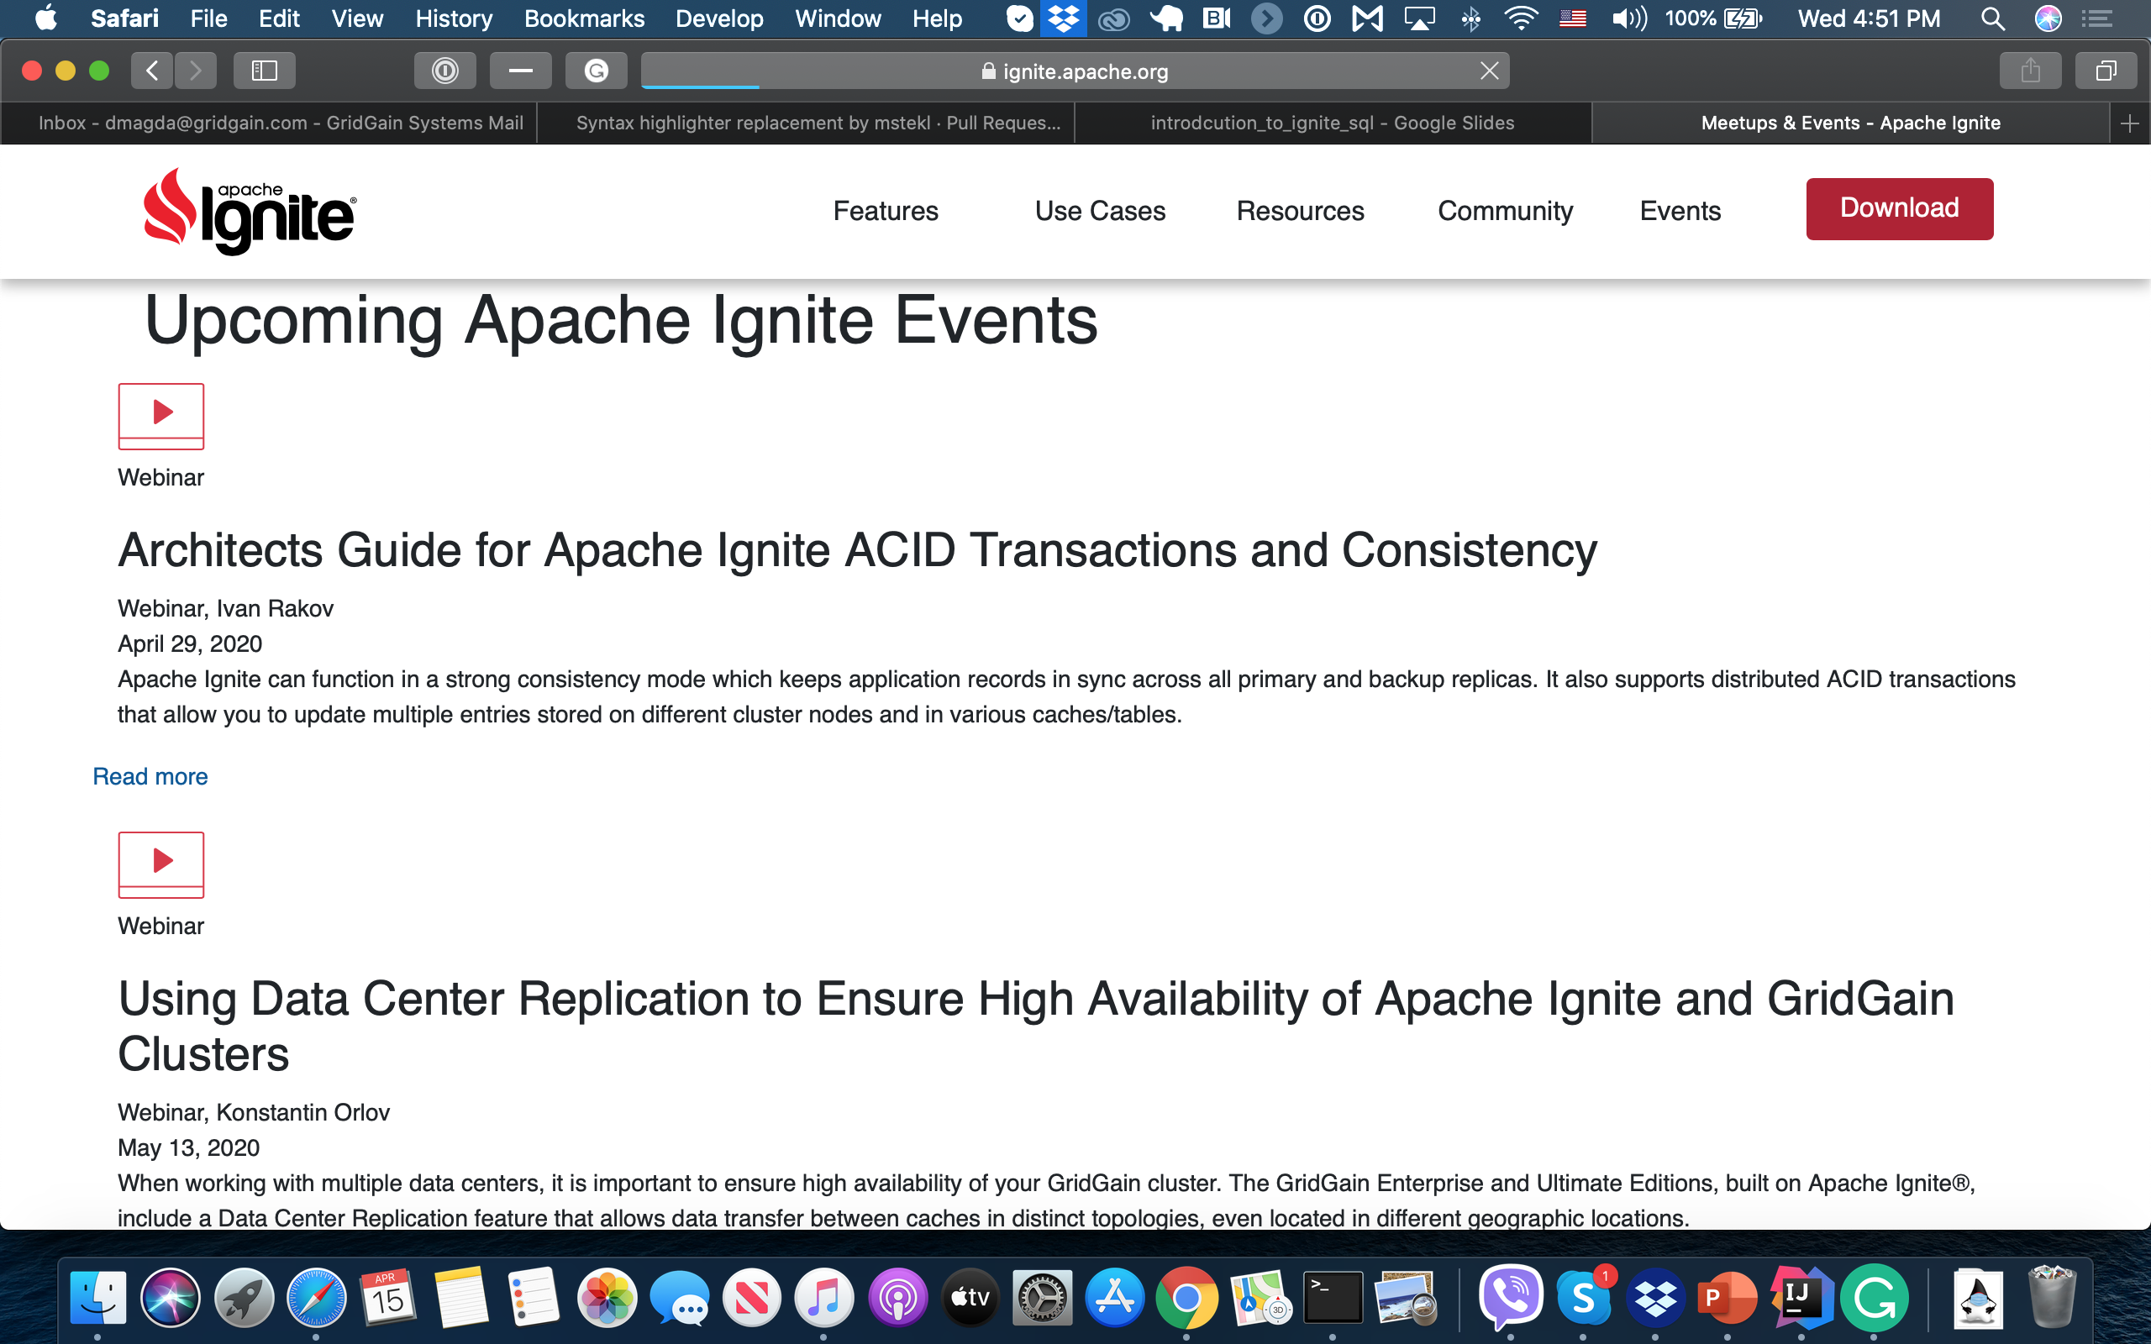The image size is (2151, 1344).
Task: Expand the Resources navigation menu
Action: click(x=1300, y=211)
